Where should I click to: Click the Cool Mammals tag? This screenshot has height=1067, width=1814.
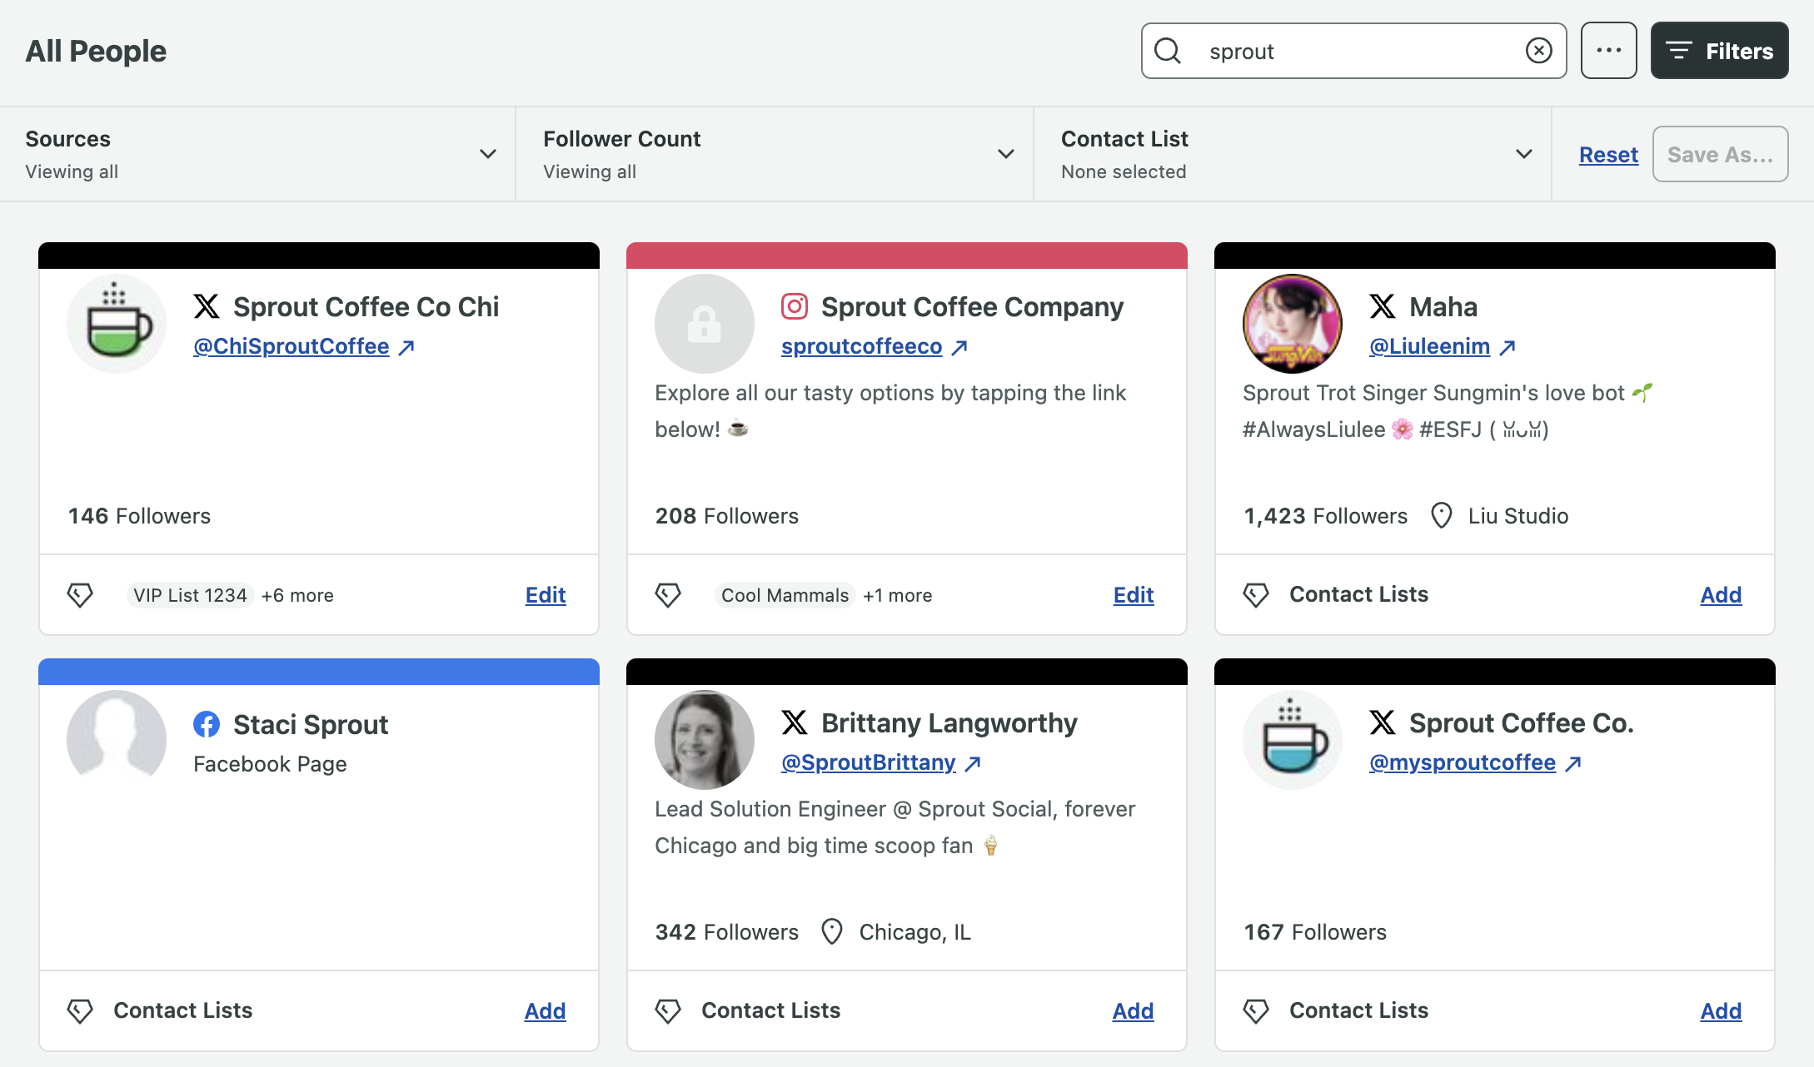click(x=785, y=595)
